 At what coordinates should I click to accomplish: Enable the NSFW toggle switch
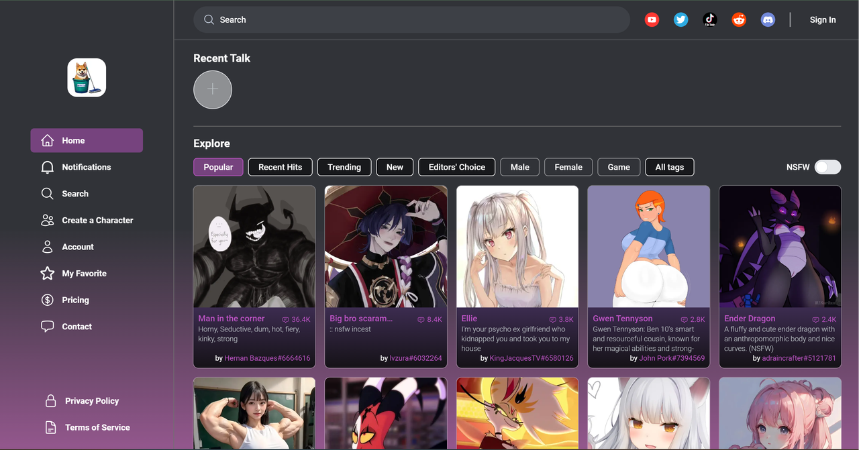pos(827,167)
